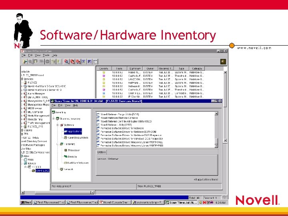The height and width of the screenshot is (216, 288).
Task: Open View menu in Scan Time window
Action: click(68, 105)
